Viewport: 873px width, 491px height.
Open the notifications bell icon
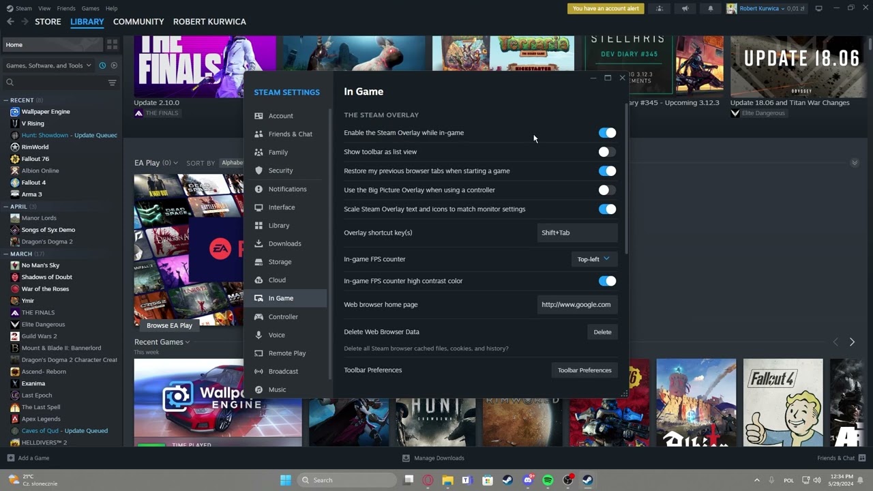(x=710, y=8)
